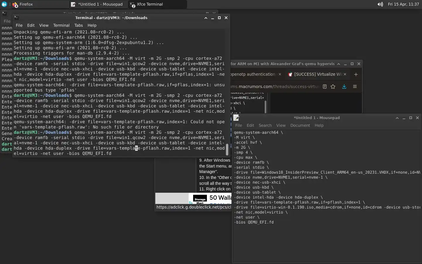The image size is (422, 264).
Task: Open the Document menu in Mousepad
Action: click(300, 125)
